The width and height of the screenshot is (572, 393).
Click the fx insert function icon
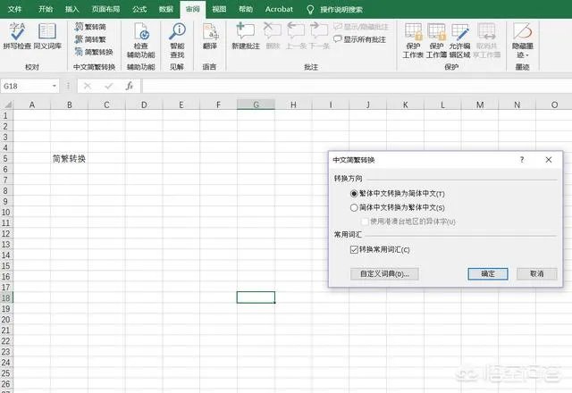pos(129,86)
